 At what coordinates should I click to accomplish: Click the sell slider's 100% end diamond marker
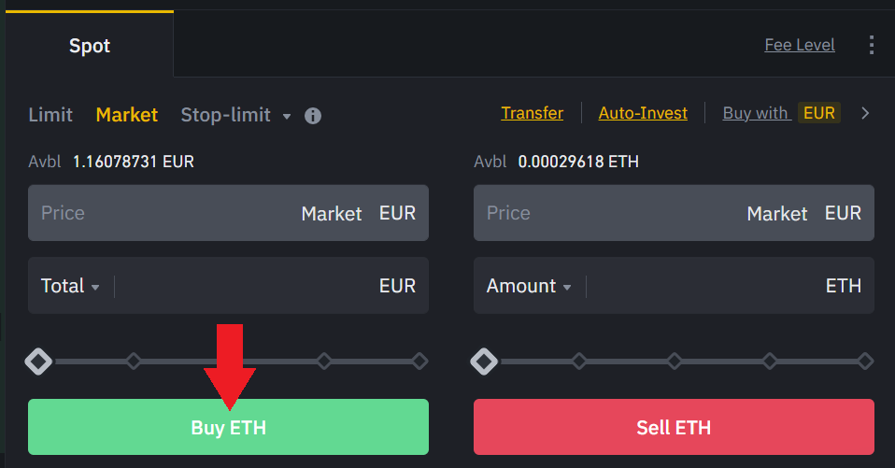coord(865,361)
